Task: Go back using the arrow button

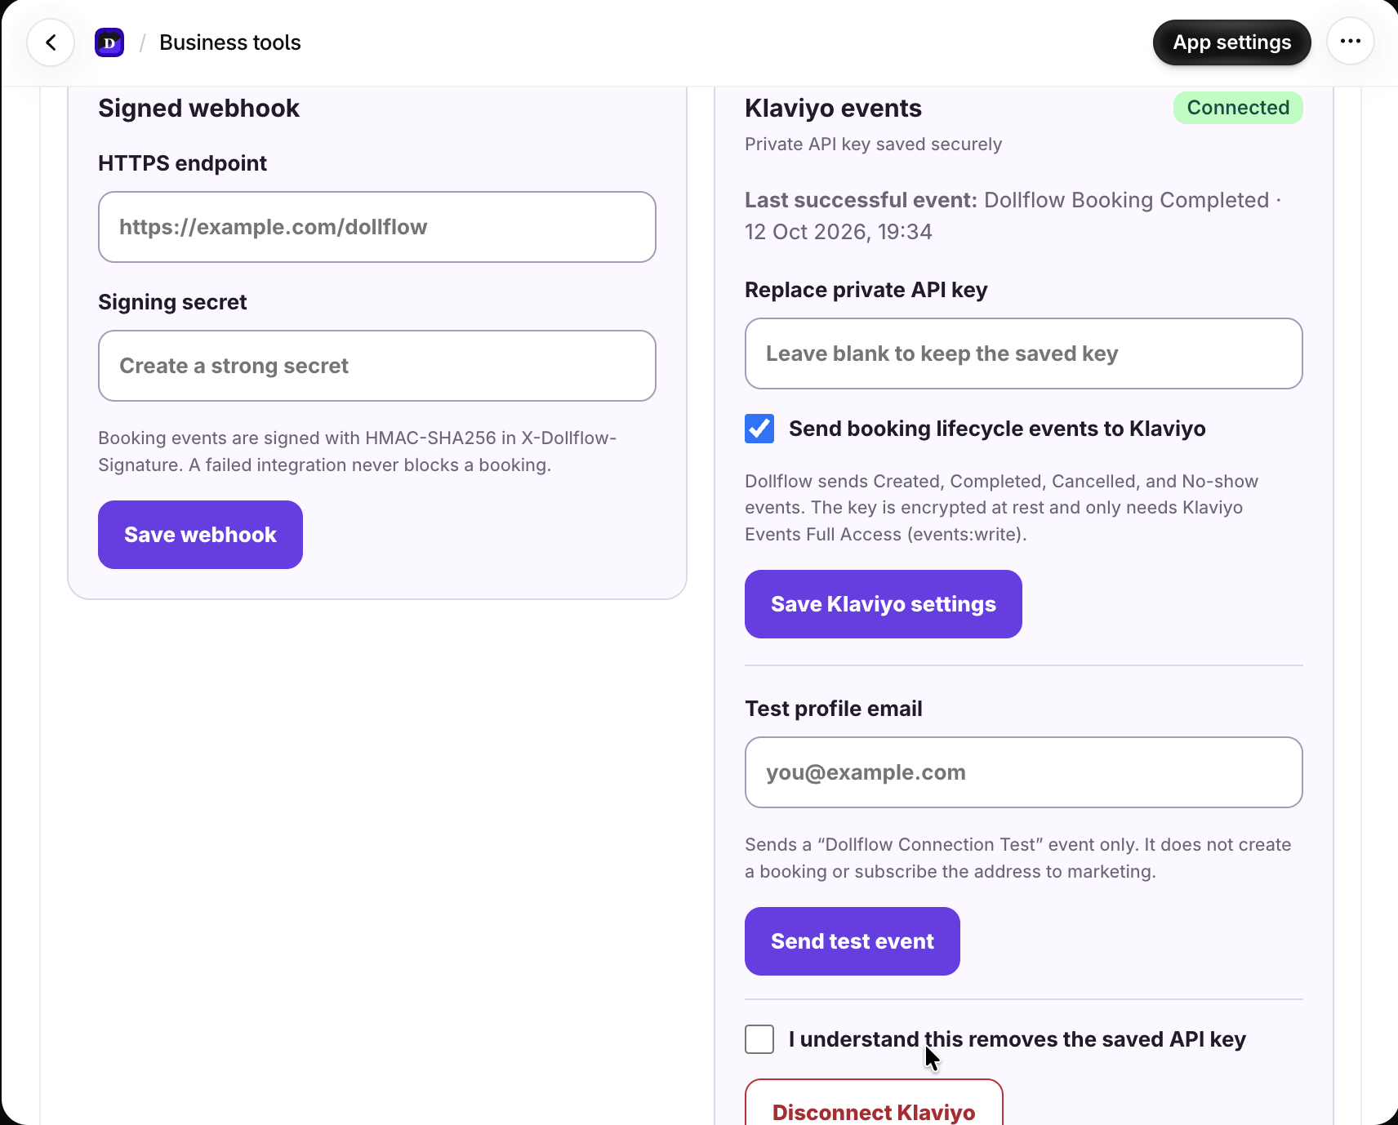Action: 51,42
